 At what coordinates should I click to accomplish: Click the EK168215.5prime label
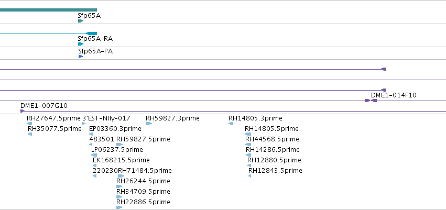point(121,160)
